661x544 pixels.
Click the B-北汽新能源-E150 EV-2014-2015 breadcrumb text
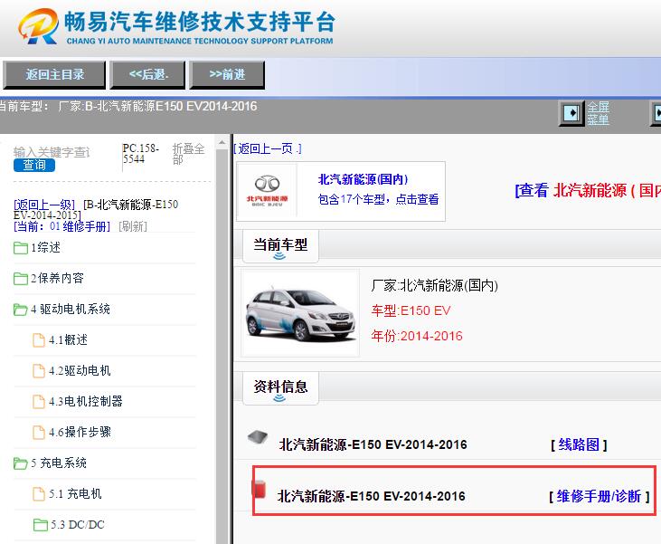[x=96, y=210]
